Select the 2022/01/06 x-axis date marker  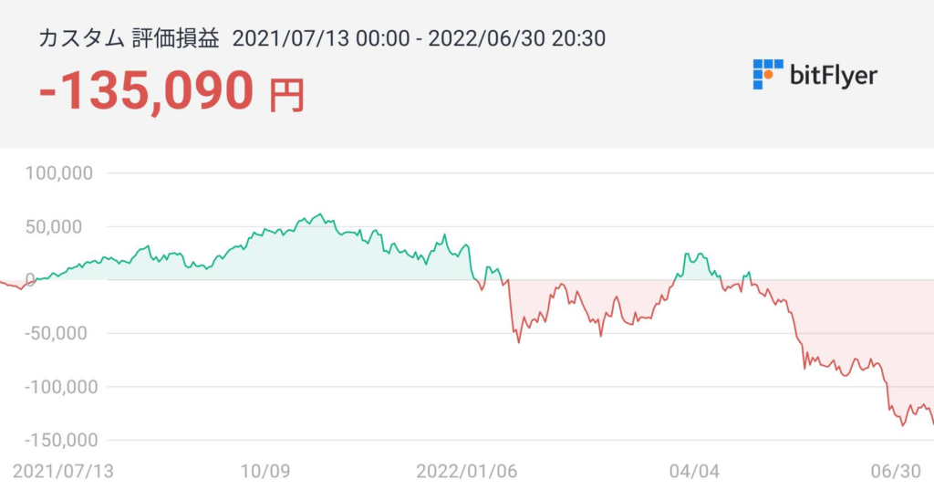point(466,471)
